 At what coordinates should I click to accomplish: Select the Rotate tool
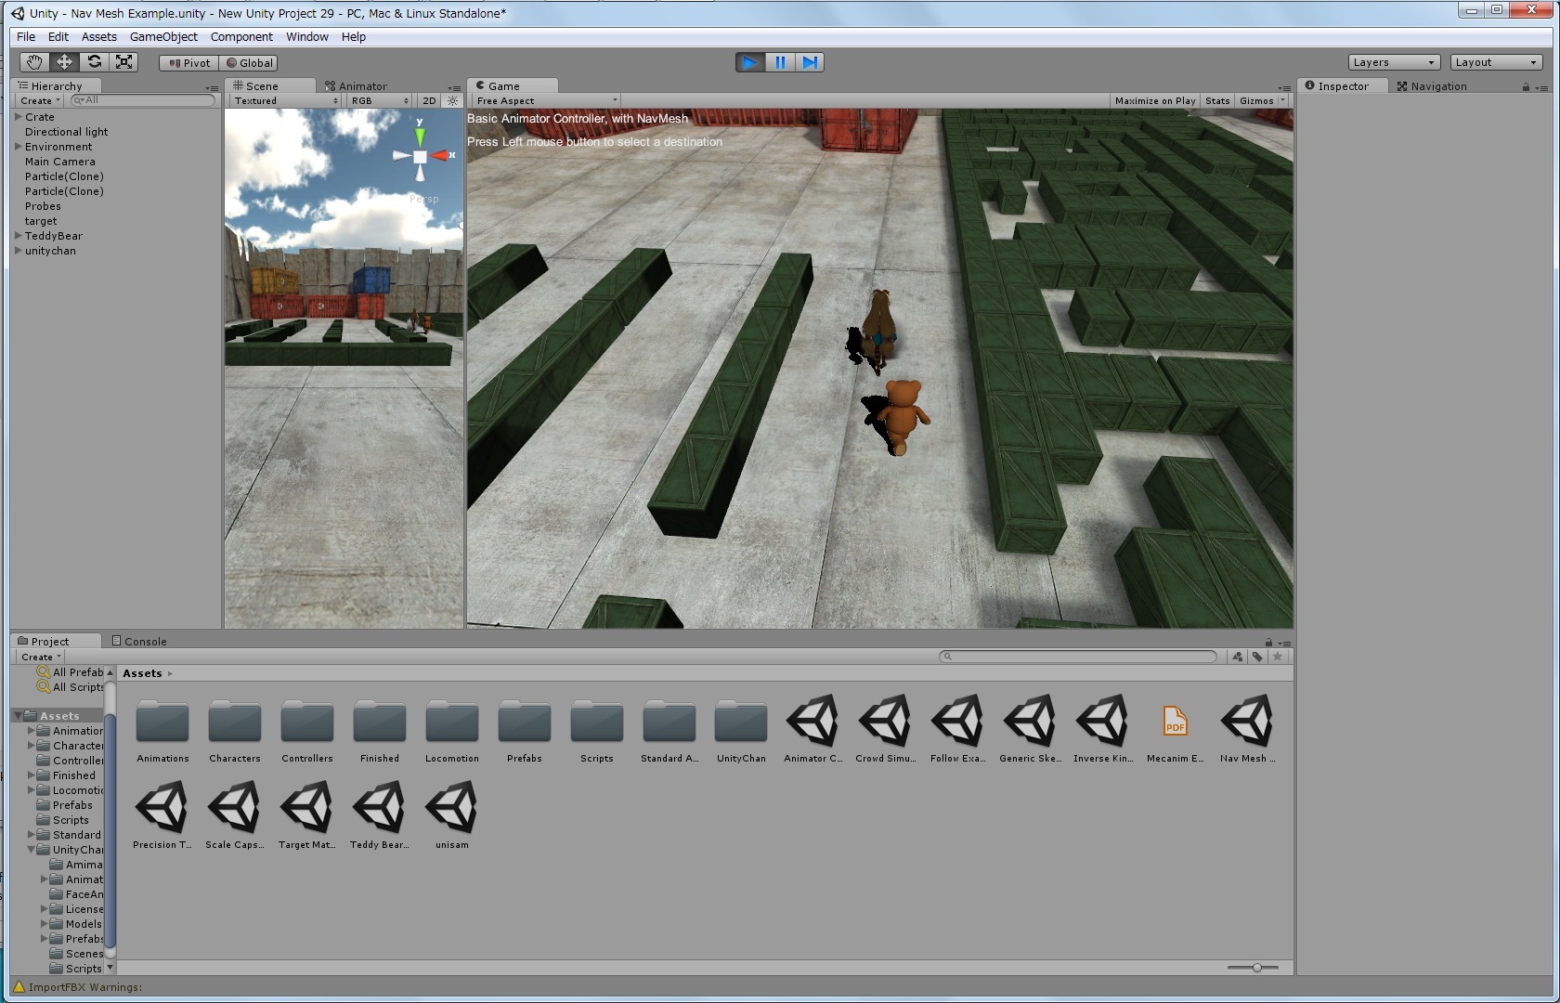pos(94,61)
